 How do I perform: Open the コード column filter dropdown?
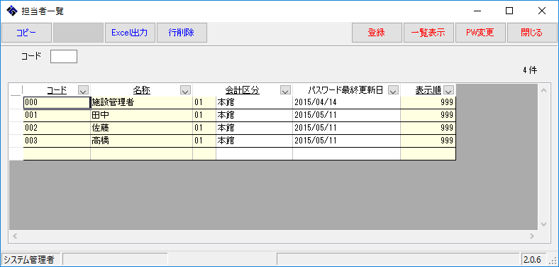pyautogui.click(x=84, y=91)
